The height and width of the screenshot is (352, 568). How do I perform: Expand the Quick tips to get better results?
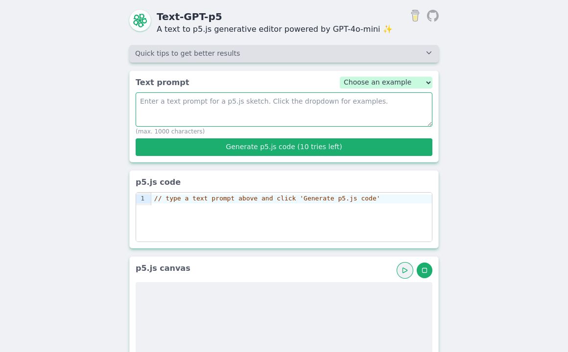(x=188, y=53)
